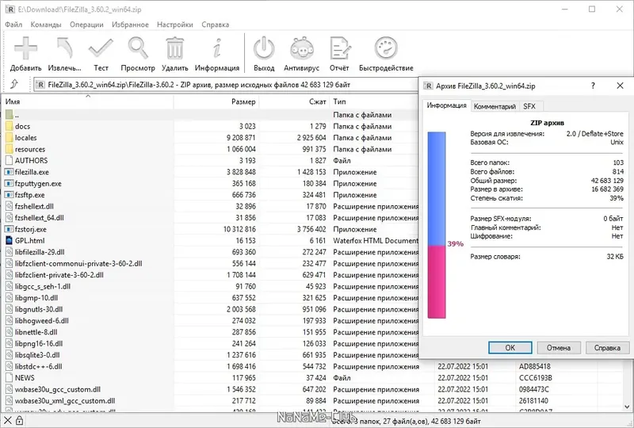Confirm with the OK button
634x428 pixels.
pos(510,347)
